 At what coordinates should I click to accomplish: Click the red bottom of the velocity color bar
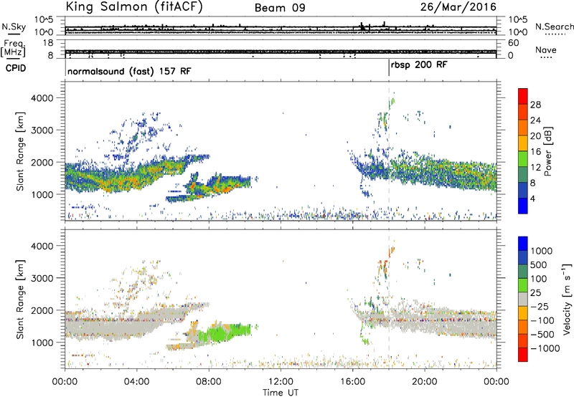(x=523, y=355)
